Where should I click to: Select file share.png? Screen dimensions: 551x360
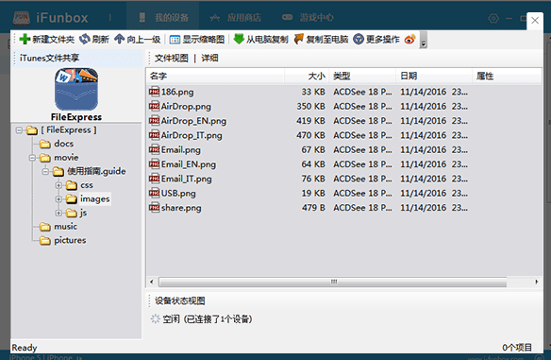click(181, 207)
